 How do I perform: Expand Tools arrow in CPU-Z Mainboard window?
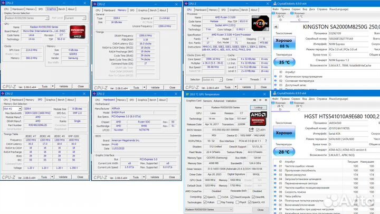pyautogui.click(x=144, y=177)
